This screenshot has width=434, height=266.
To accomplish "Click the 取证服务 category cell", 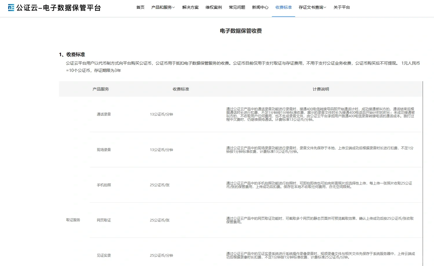I will coord(73,220).
